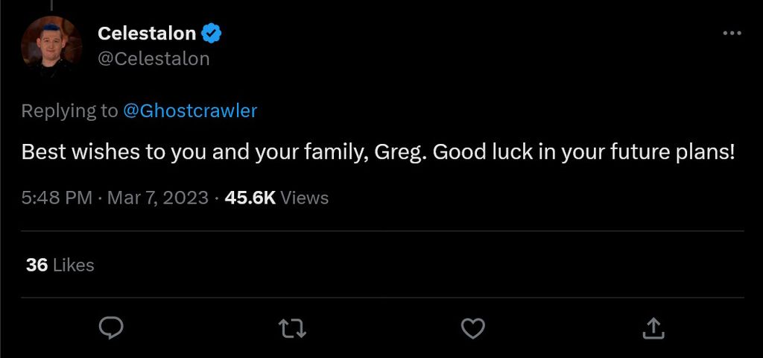Click the Celestalon display name
Viewport: 763px width, 358px height.
(147, 34)
